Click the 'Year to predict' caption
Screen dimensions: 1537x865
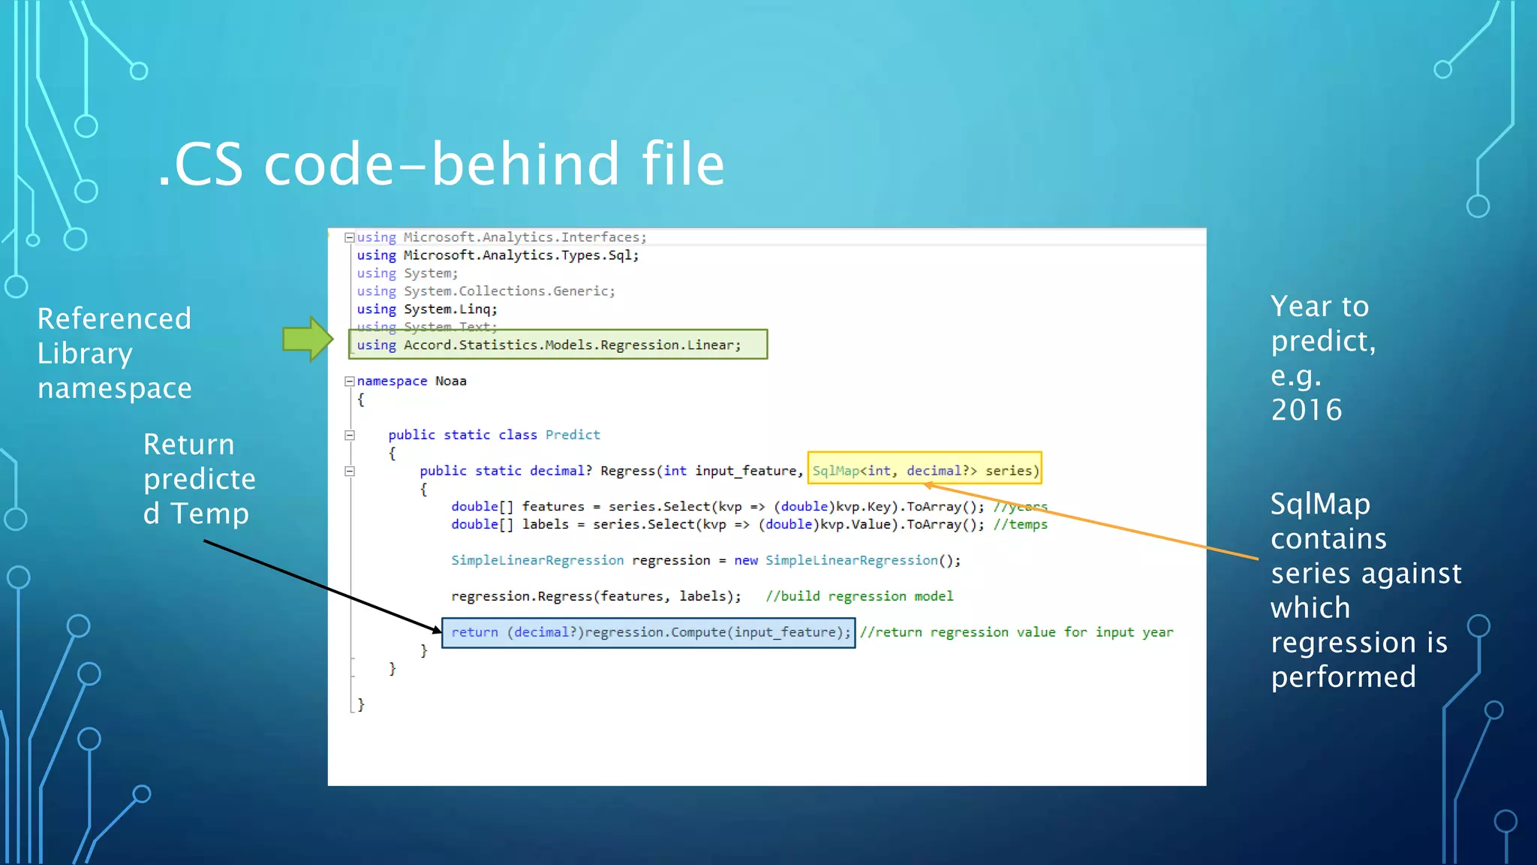pyautogui.click(x=1322, y=357)
